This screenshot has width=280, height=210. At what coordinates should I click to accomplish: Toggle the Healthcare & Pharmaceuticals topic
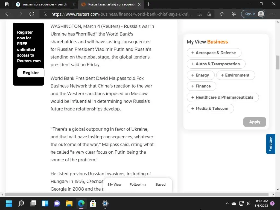(x=223, y=97)
